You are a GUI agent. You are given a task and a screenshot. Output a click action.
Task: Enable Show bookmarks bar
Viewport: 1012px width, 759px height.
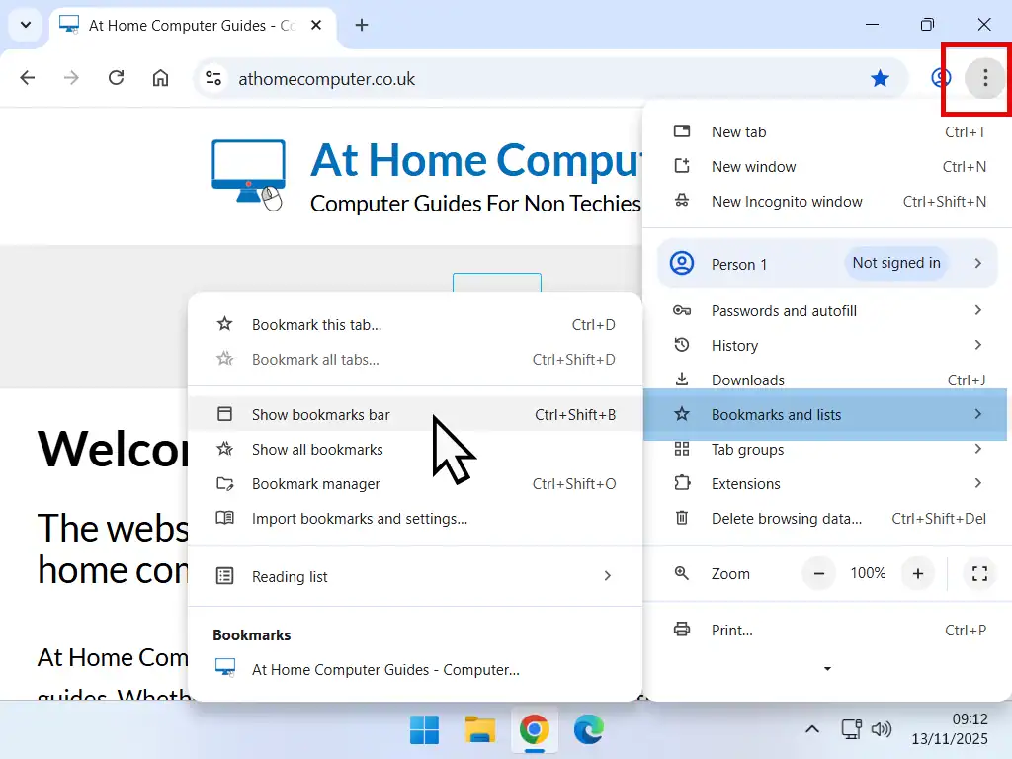[320, 414]
